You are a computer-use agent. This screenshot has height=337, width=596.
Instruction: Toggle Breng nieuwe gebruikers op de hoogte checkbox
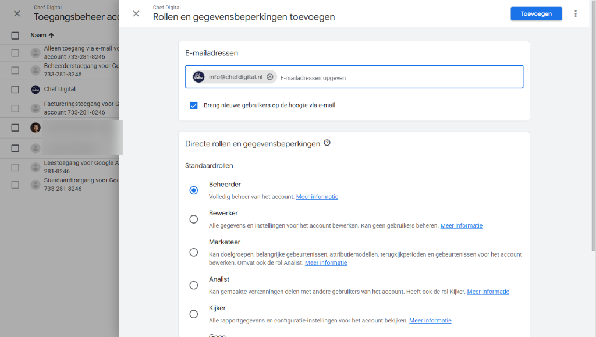click(x=193, y=105)
